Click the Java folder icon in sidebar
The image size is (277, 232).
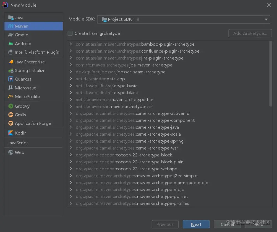pyautogui.click(x=11, y=18)
